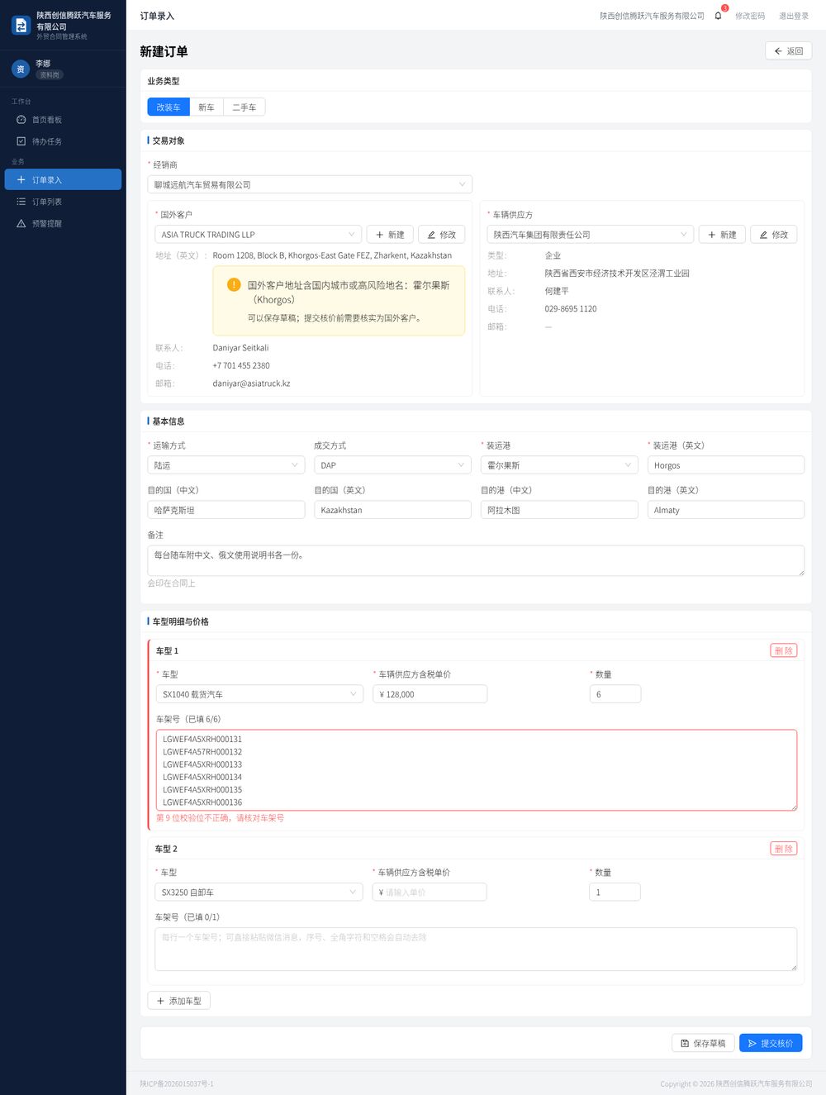Click the 装运港（英文） field showing Horgos
The image size is (826, 1095).
coord(726,465)
